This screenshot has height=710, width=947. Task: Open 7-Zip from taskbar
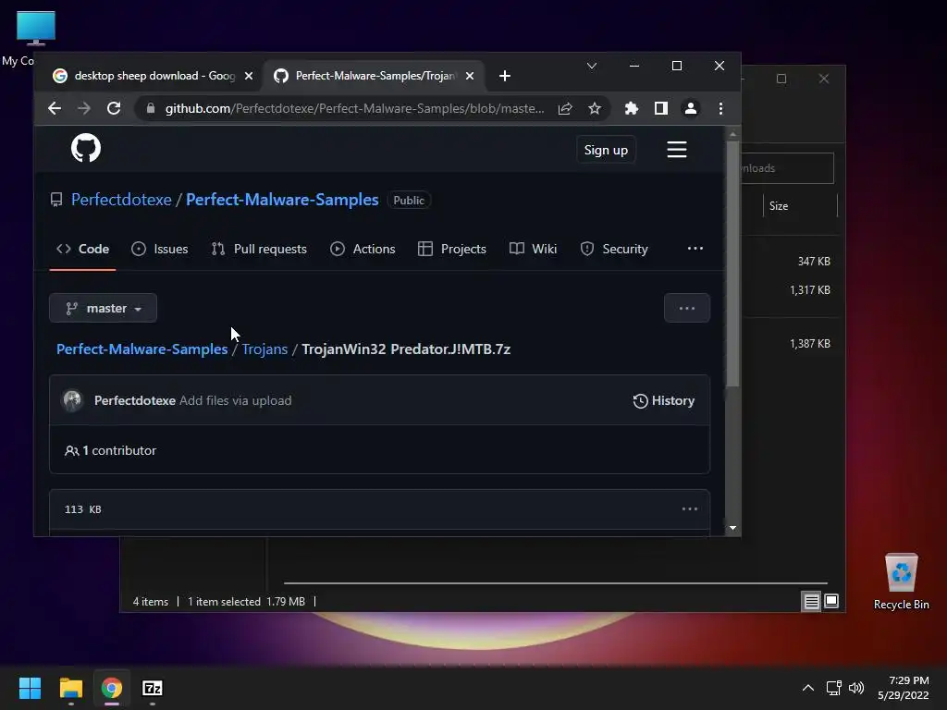pos(153,688)
